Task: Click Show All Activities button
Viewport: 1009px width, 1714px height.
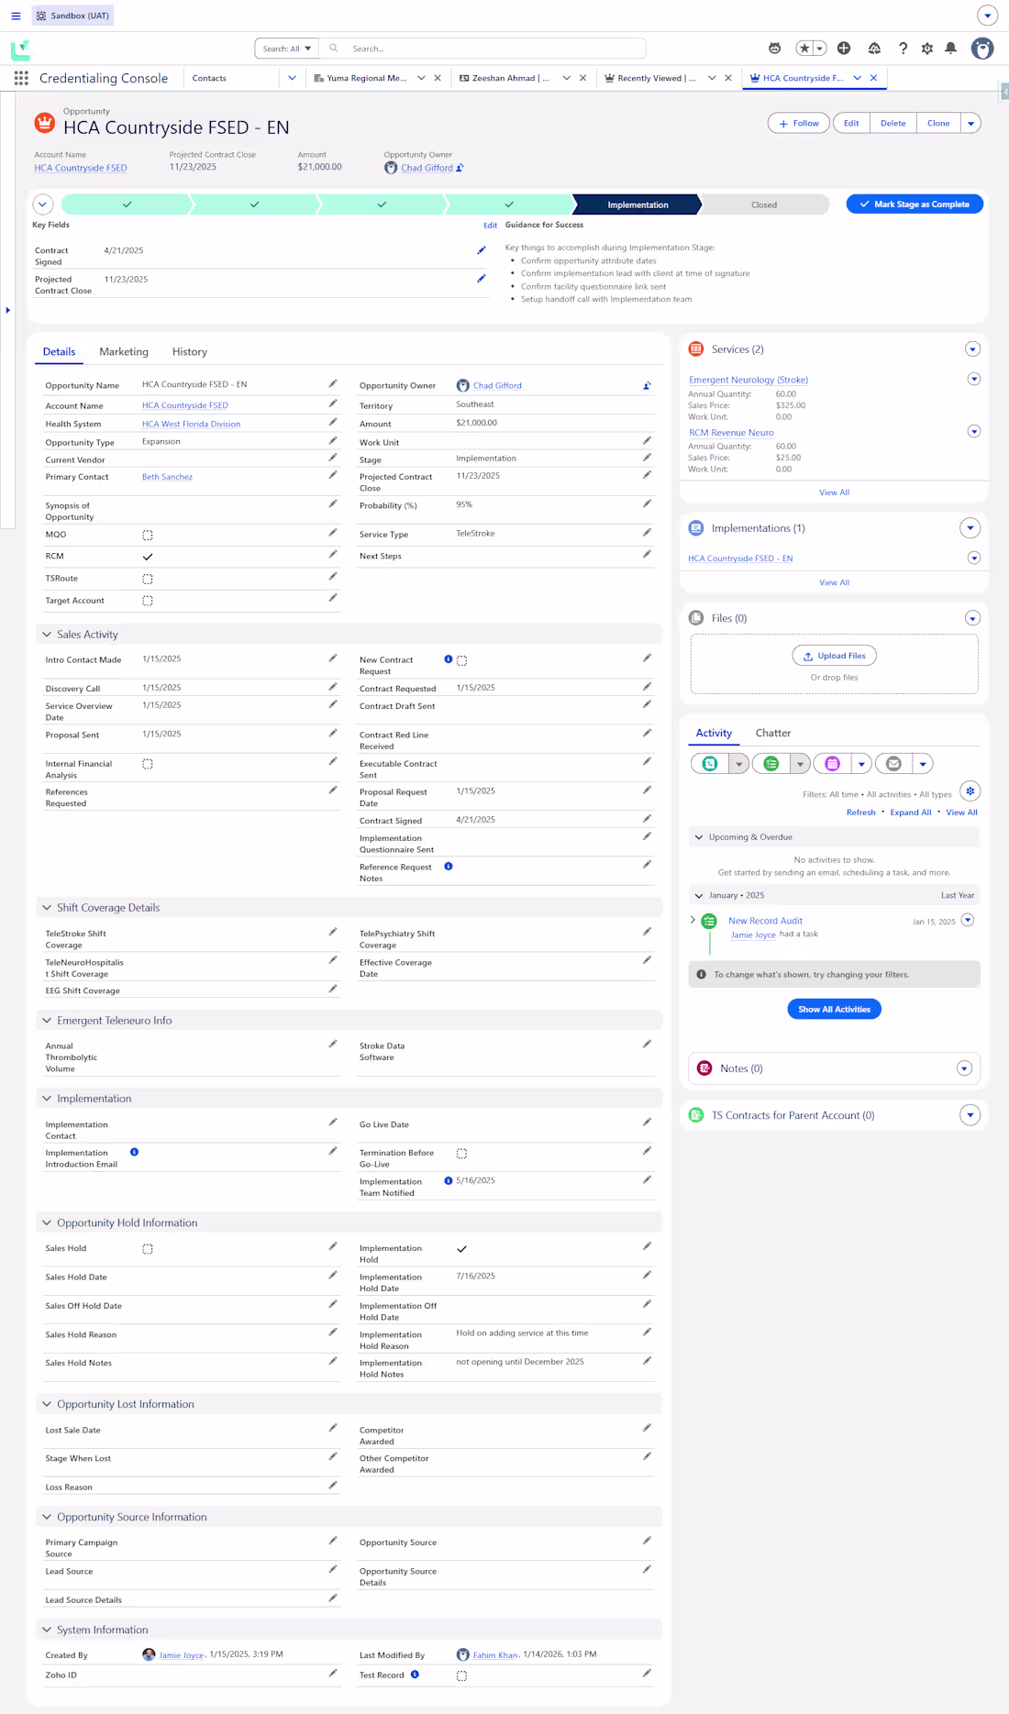Action: (x=835, y=1010)
